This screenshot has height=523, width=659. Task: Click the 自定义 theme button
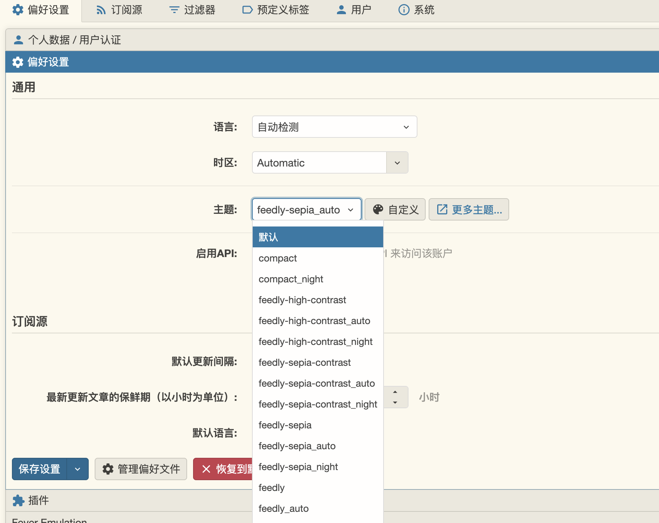[395, 210]
